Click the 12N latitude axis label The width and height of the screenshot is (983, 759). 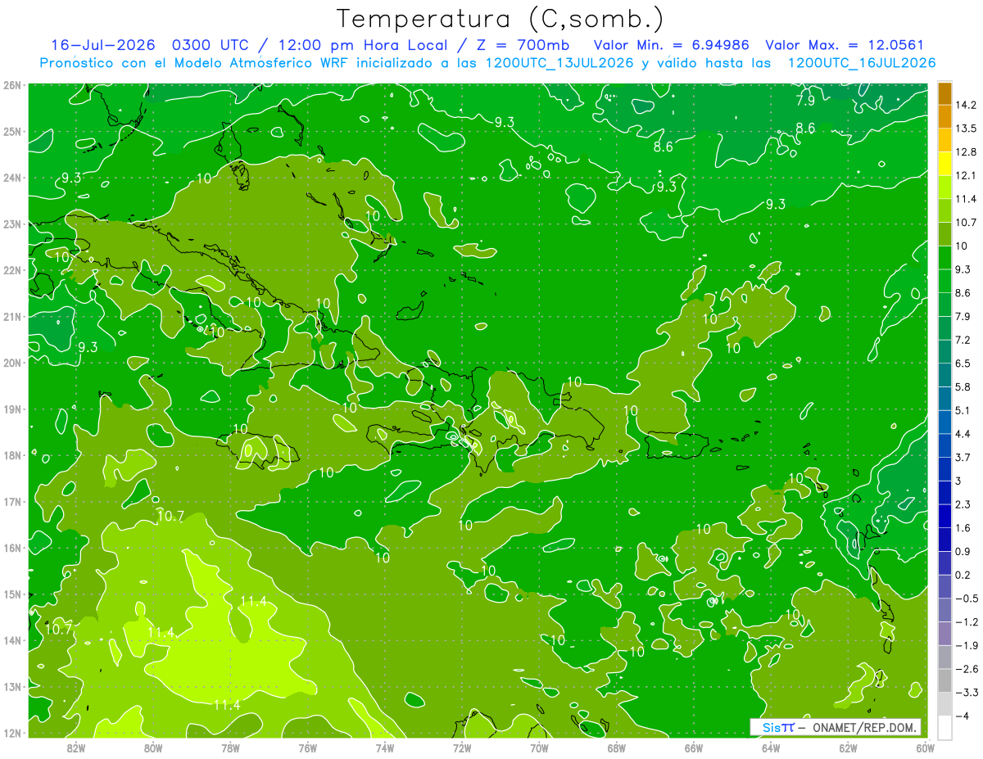click(12, 733)
